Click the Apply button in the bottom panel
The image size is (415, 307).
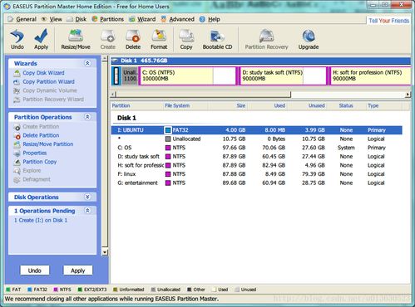78,270
